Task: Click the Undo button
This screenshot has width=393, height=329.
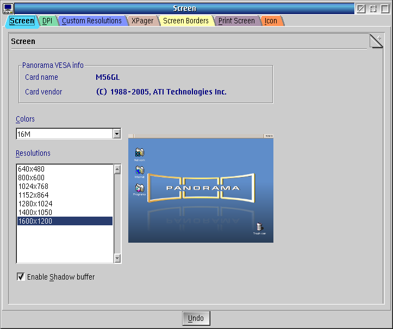Action: click(196, 318)
